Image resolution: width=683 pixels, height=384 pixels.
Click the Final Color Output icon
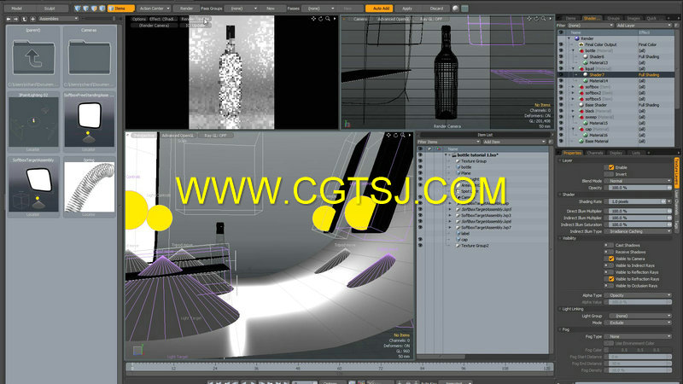pyautogui.click(x=581, y=44)
